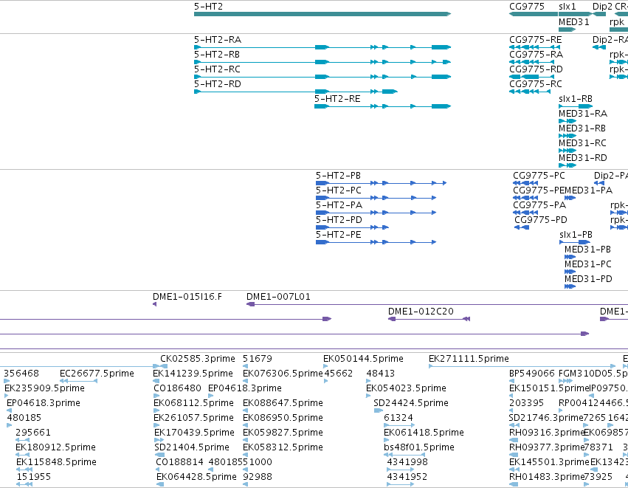Click the EK235909.5prime EST label
This screenshot has width=628, height=488.
pos(44,388)
